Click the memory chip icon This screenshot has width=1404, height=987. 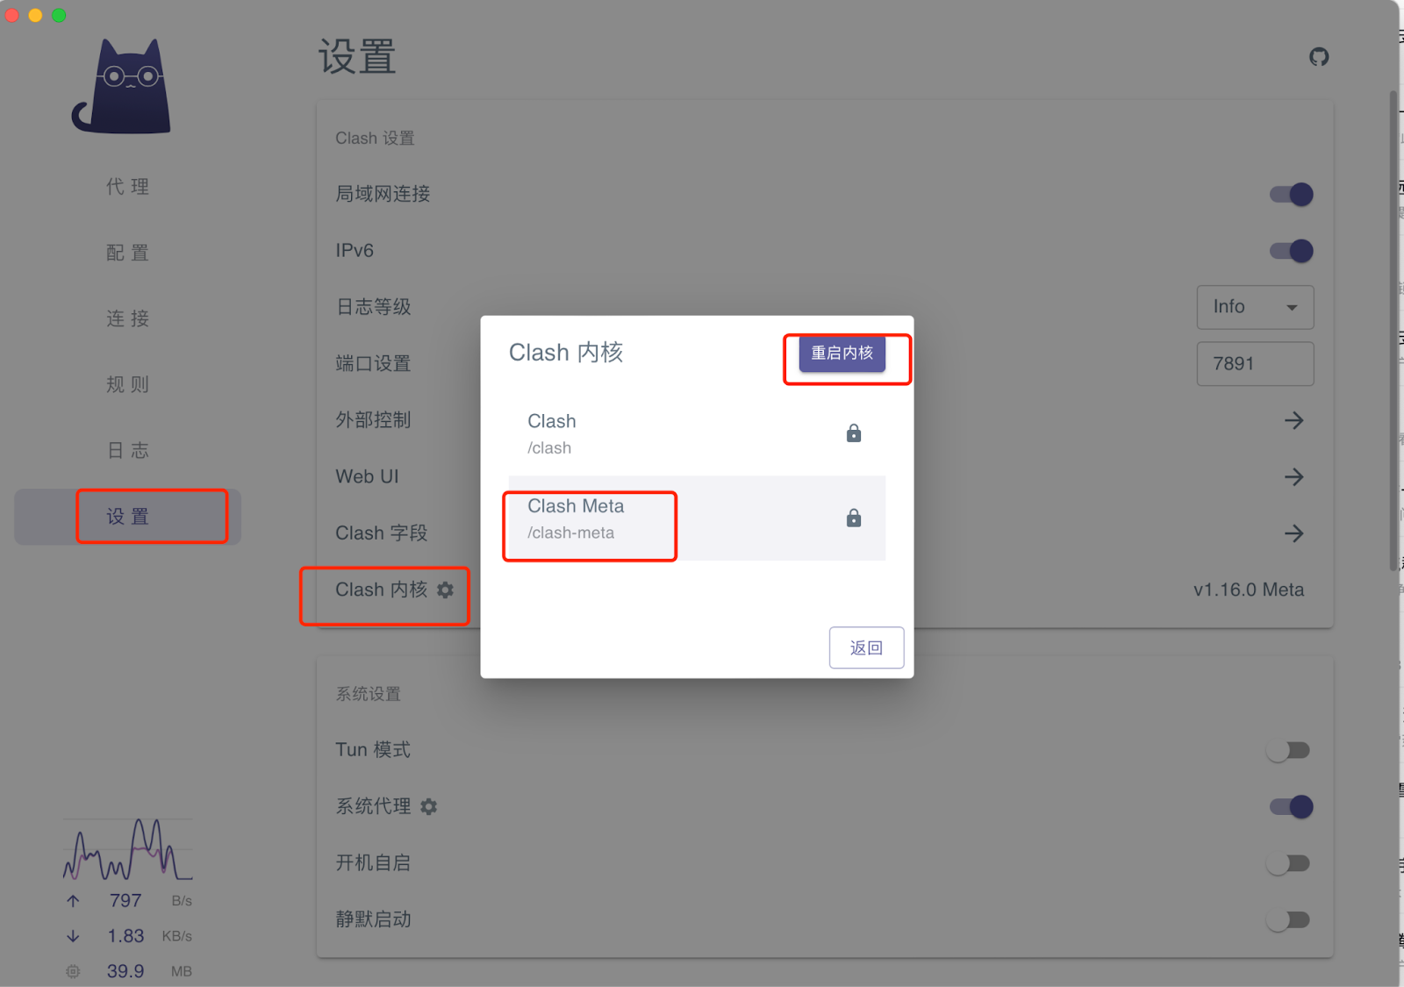73,971
